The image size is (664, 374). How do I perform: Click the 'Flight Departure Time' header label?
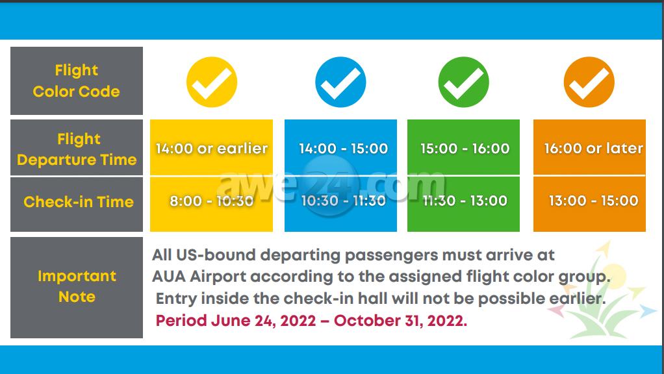pos(77,149)
